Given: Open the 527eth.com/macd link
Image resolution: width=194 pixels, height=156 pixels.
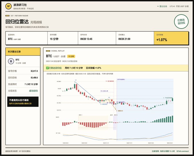Looking at the screenshot, I should (x=183, y=151).
